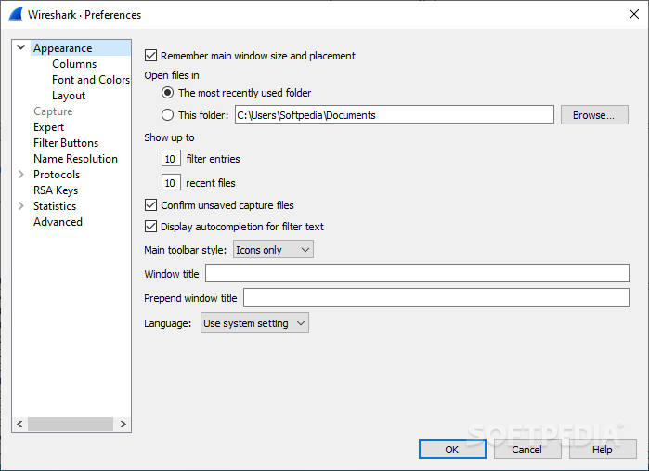Close the Preferences window
Viewport: 649px width, 471px height.
(x=634, y=14)
